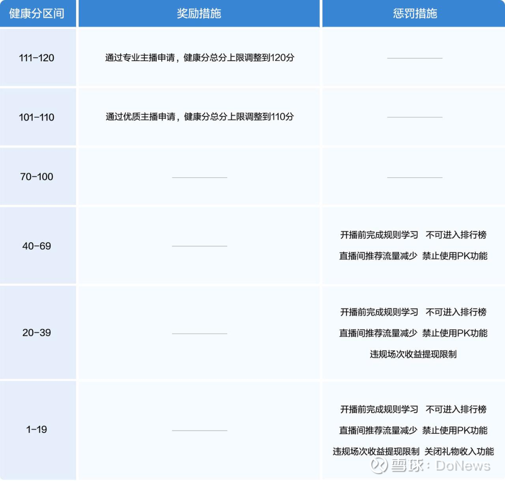Select the 70-100 score range cell
Image resolution: width=505 pixels, height=481 pixels.
pyautogui.click(x=37, y=177)
